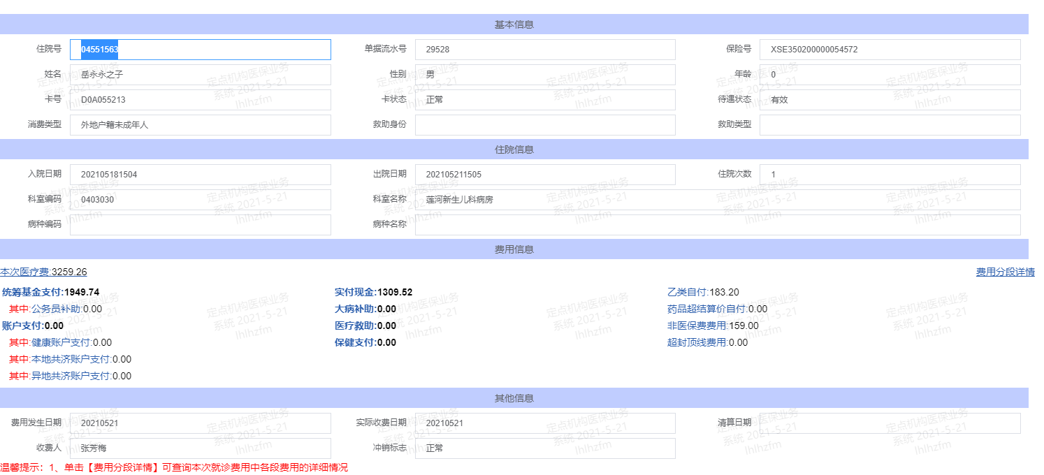This screenshot has width=1044, height=475.
Task: Click the 卡状态 field showing 正常
Action: 545,100
